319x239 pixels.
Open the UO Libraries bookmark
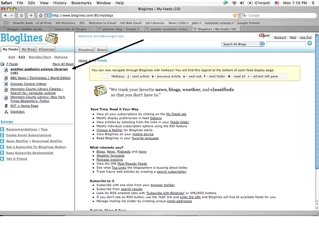coord(155,23)
